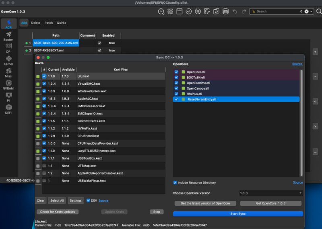322x229 pixels.
Task: Toggle the DEV checkbox
Action: click(x=88, y=200)
